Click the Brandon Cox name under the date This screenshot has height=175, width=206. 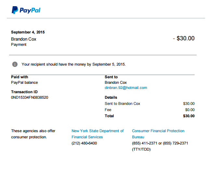pyautogui.click(x=23, y=39)
